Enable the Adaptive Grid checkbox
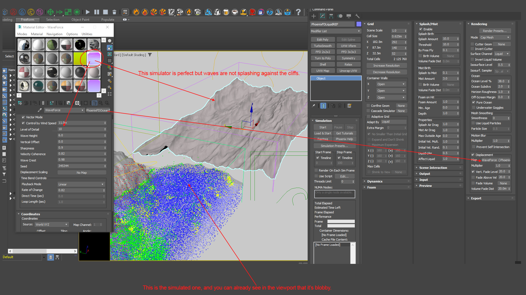 [x=368, y=117]
